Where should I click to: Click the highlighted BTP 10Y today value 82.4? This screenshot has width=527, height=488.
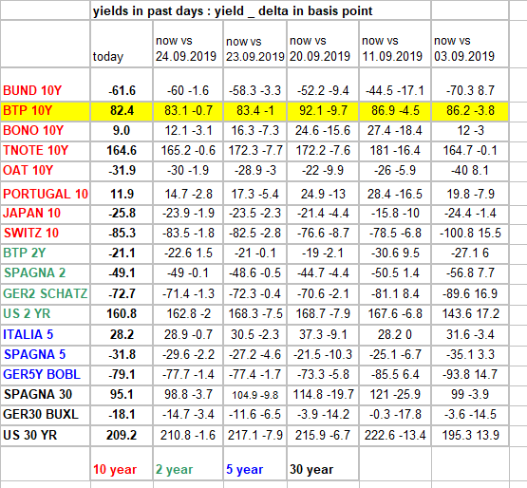pyautogui.click(x=122, y=111)
